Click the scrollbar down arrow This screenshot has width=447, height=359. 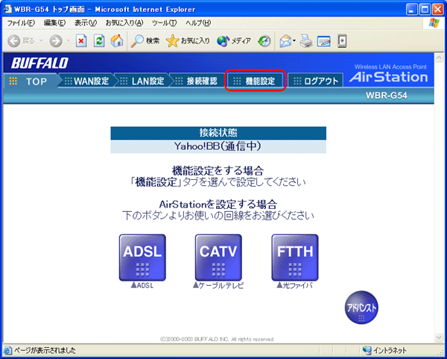439,338
